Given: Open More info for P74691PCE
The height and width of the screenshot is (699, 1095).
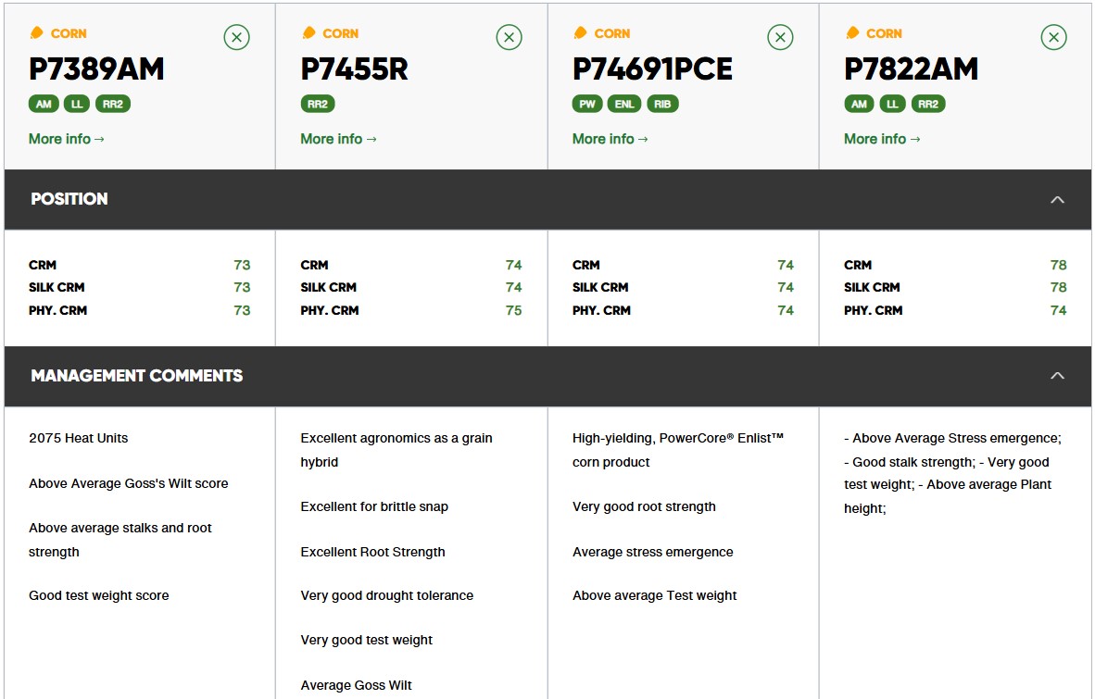Looking at the screenshot, I should [x=610, y=139].
